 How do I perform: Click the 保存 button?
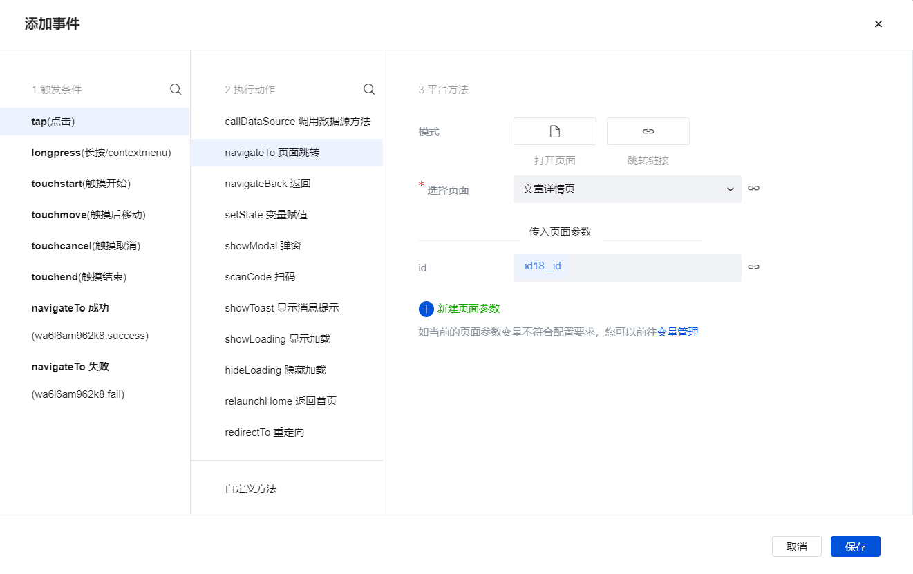(855, 546)
